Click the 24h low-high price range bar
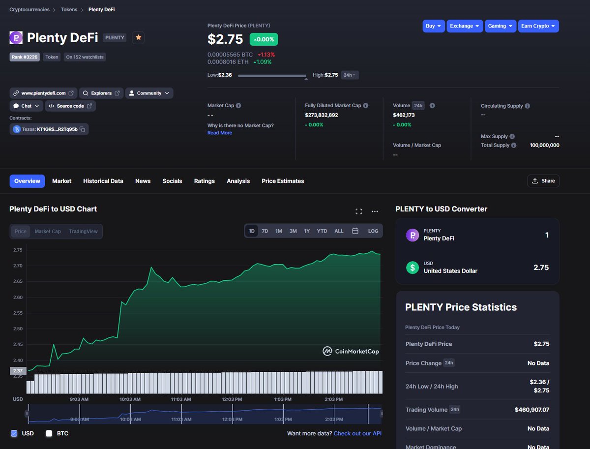590x449 pixels. (x=272, y=76)
